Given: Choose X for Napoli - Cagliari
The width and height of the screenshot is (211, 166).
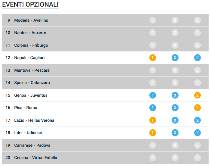Looking at the screenshot, I should pyautogui.click(x=175, y=58).
